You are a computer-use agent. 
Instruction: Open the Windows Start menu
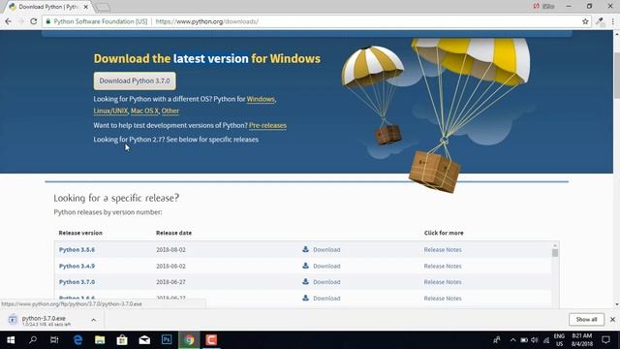[11, 340]
